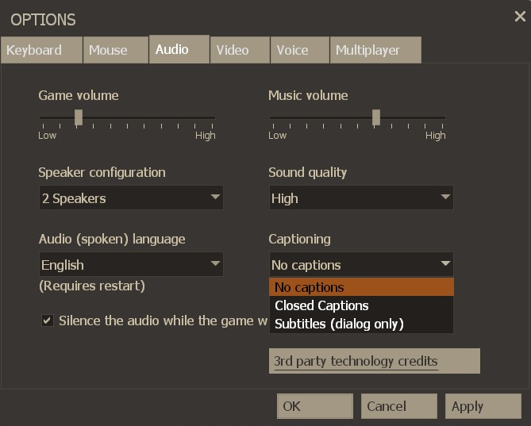Viewport: 531px width, 426px height.
Task: Go to the Multiplayer tab
Action: (375, 50)
